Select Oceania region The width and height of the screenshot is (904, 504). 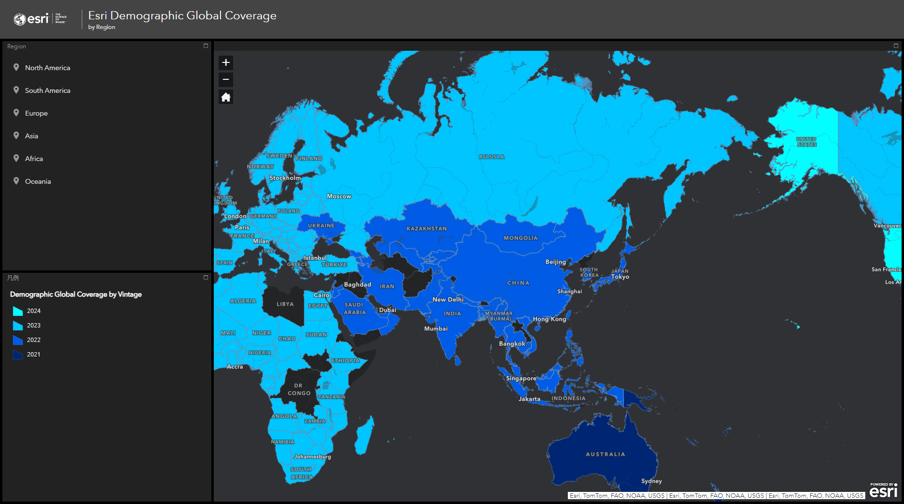click(107, 181)
